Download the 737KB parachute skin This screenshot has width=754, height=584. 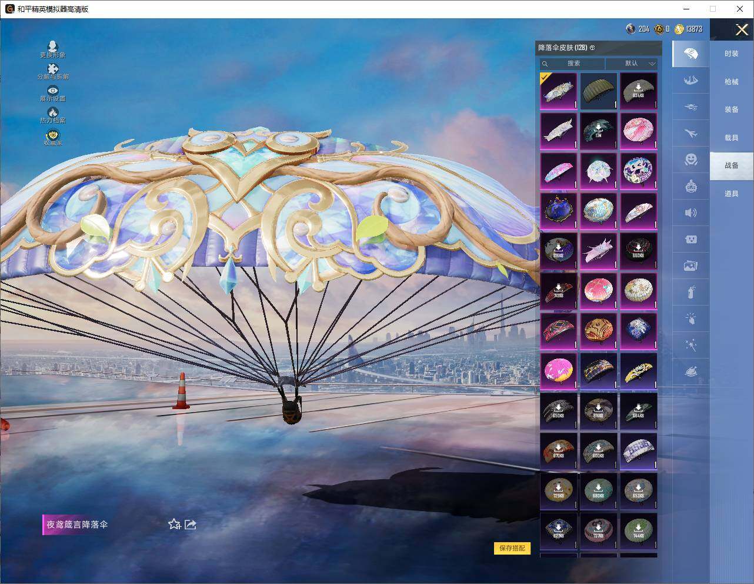point(598,531)
